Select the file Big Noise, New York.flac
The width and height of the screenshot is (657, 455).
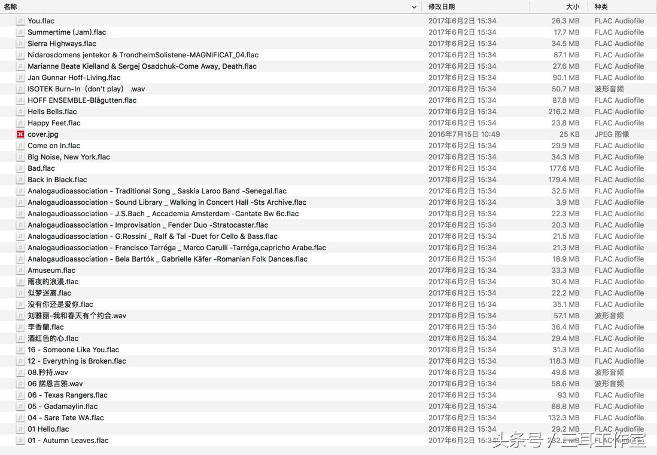[69, 157]
